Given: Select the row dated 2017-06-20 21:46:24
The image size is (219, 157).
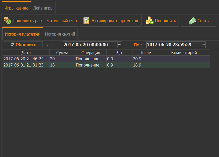Looking at the screenshot, I should (x=107, y=59).
